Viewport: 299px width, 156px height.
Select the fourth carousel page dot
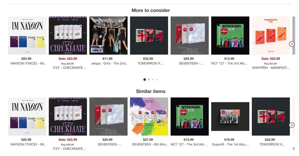coord(157,79)
